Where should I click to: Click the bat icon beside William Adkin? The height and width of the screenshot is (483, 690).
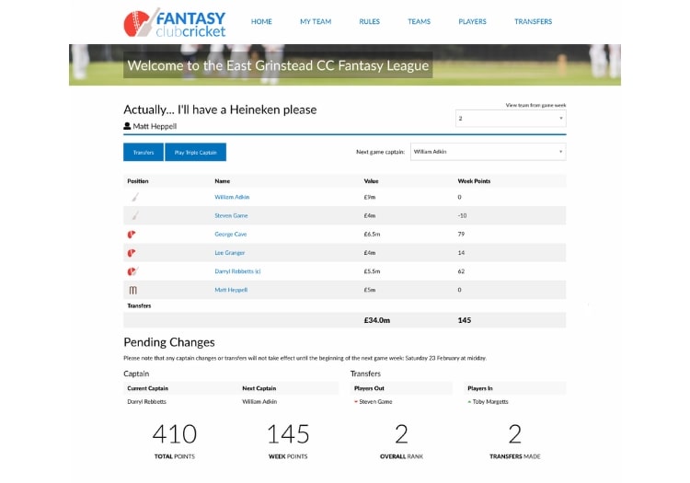[132, 197]
